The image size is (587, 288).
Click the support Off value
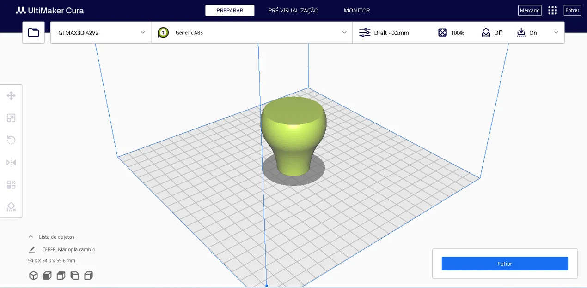(498, 33)
